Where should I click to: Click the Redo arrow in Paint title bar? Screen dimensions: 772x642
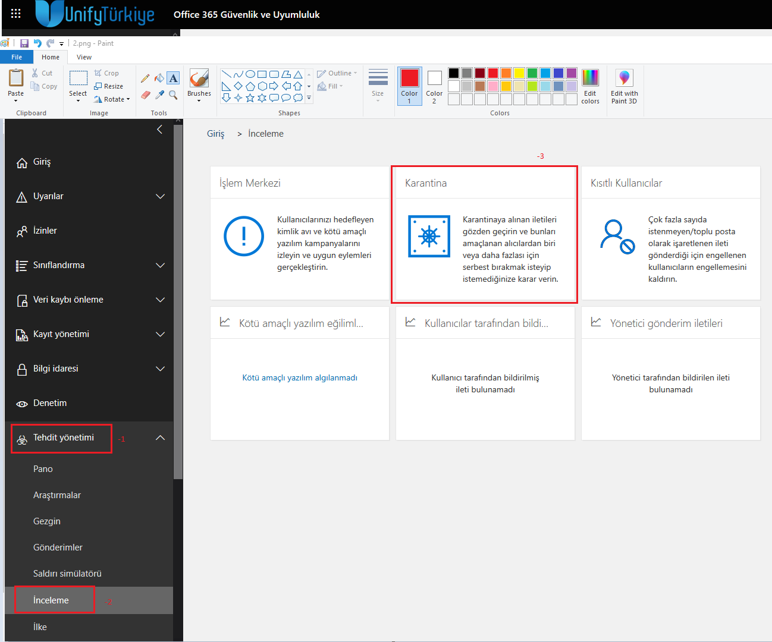(x=50, y=43)
